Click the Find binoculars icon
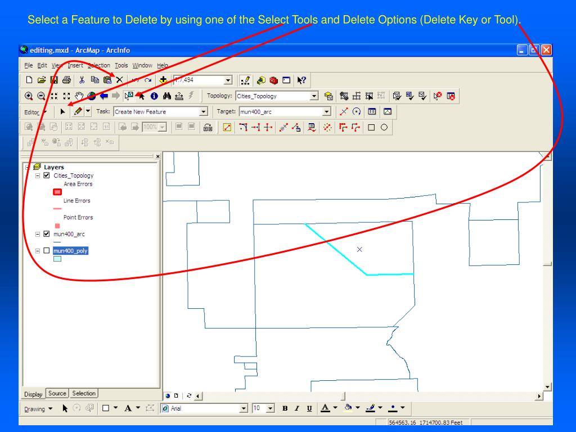Viewport: 576px width, 432px height. (x=166, y=96)
